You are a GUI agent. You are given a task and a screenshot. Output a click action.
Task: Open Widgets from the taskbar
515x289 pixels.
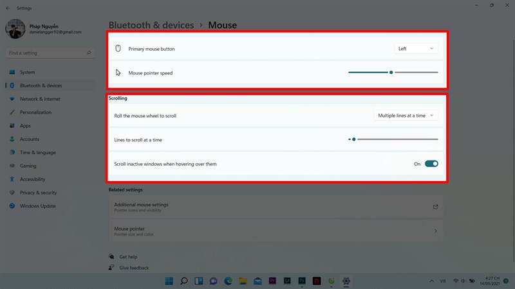coord(199,281)
